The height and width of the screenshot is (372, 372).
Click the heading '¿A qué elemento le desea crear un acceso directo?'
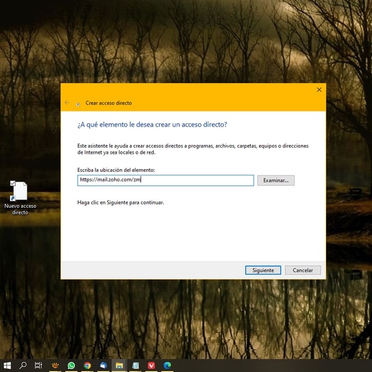(x=152, y=125)
